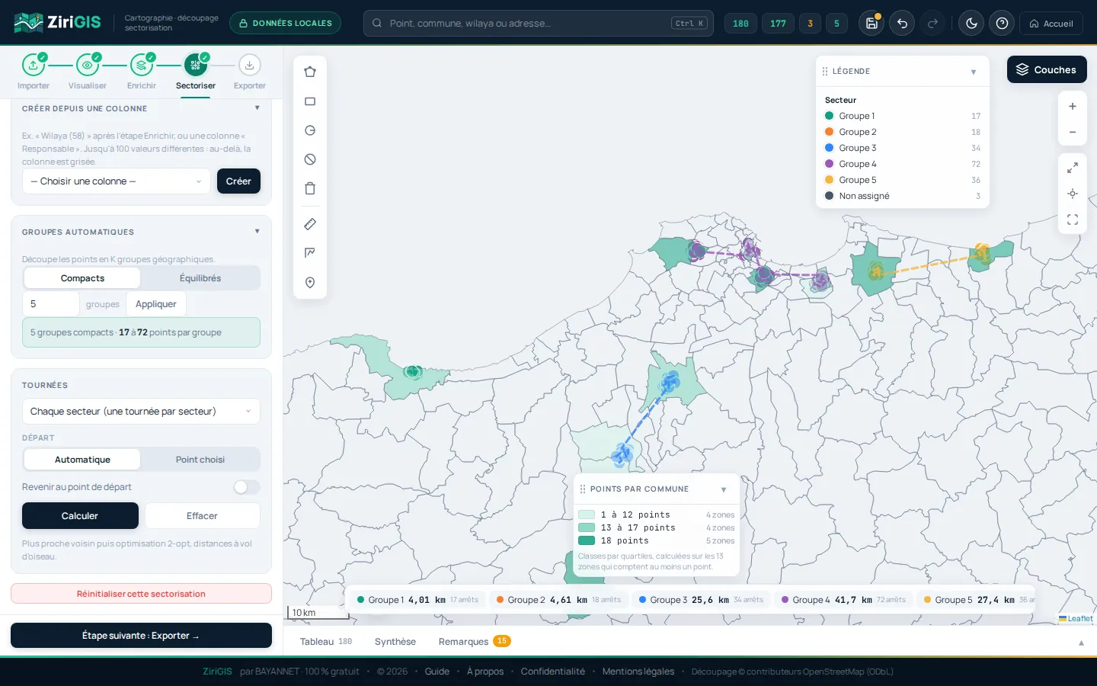Choose Automatique departure option
1097x686 pixels.
coord(82,460)
